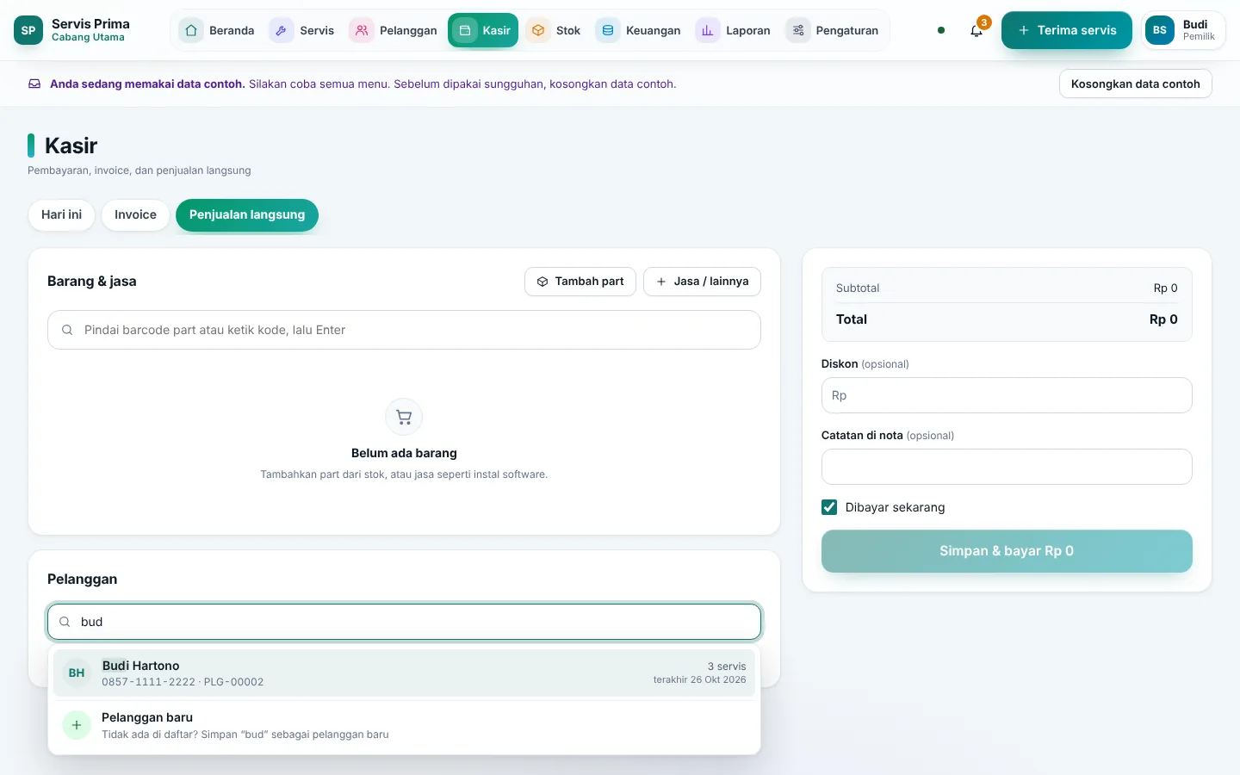The height and width of the screenshot is (775, 1240).
Task: Click the Diskon Rp input field
Action: 1007,395
